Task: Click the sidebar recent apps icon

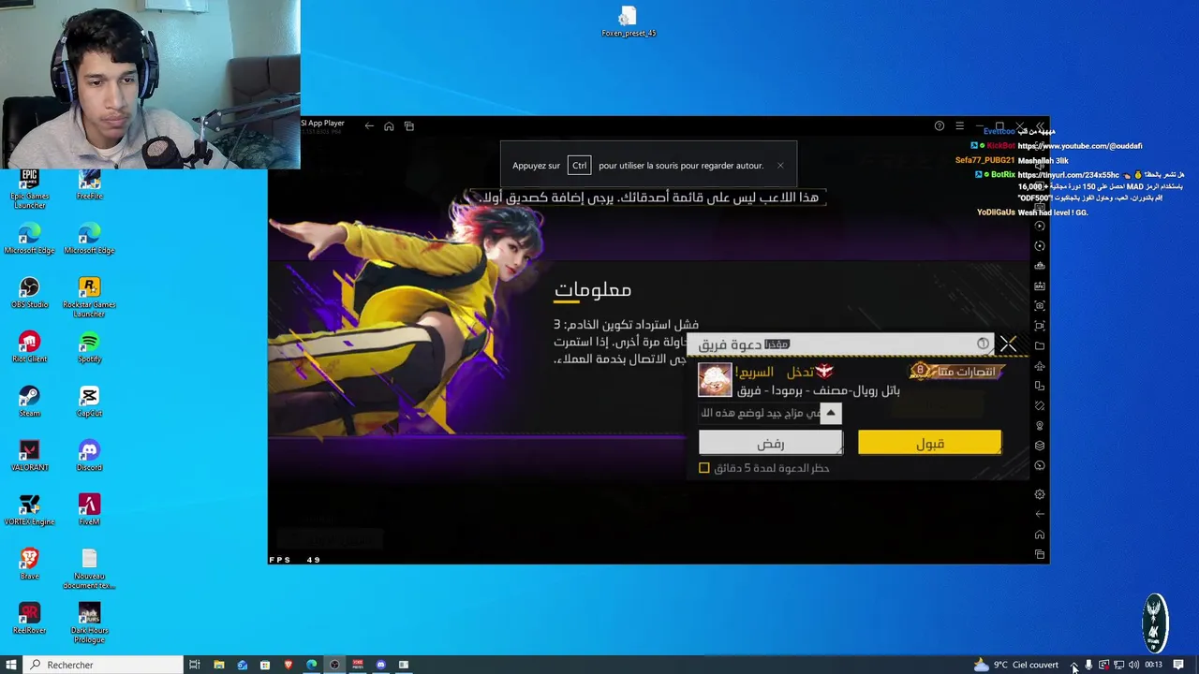Action: click(1040, 554)
